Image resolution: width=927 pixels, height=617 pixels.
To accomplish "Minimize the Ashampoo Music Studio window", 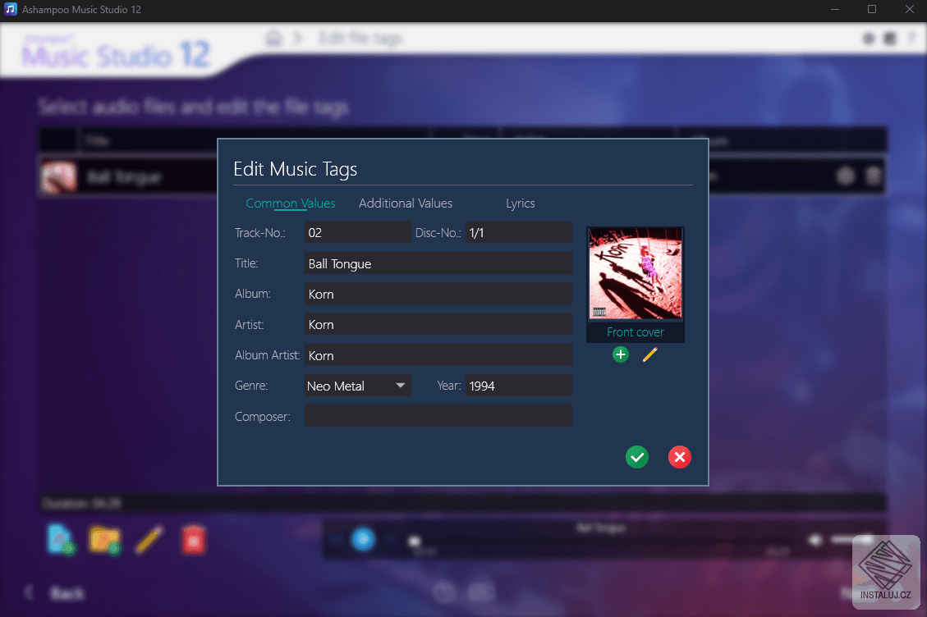I will click(x=835, y=10).
